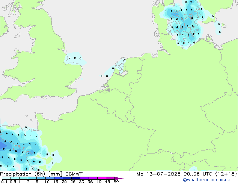Viewport: 238px width, 183px height.
Task: Click the '15' legend scale label
Action: coord(56,182)
